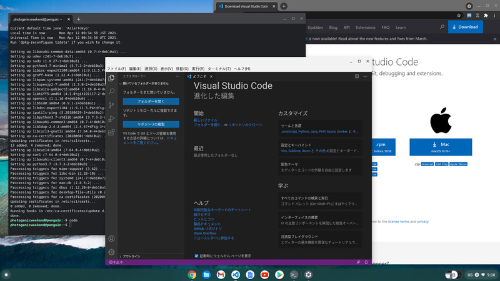Viewport: 500px width, 281px height.
Task: Click the リポジトリのクローン link
Action: 246,125
